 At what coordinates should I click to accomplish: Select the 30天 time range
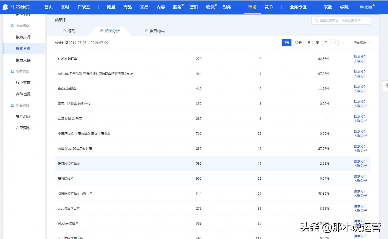(x=298, y=42)
